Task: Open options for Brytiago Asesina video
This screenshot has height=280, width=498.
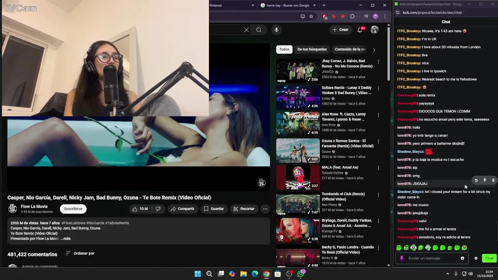Action: (378, 221)
